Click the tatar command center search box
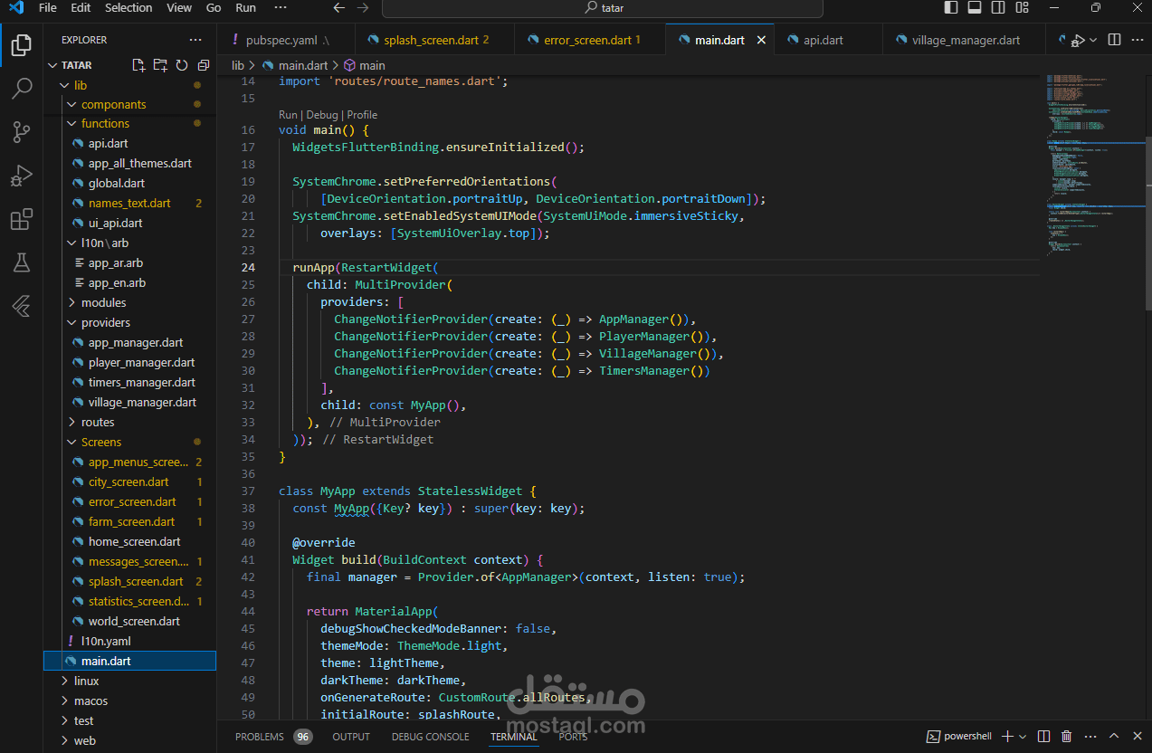The image size is (1152, 753). click(x=603, y=8)
